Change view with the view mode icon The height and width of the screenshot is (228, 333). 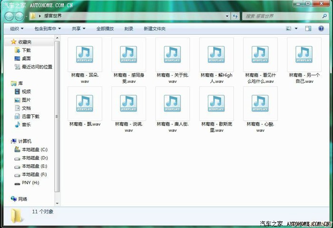pos(289,29)
